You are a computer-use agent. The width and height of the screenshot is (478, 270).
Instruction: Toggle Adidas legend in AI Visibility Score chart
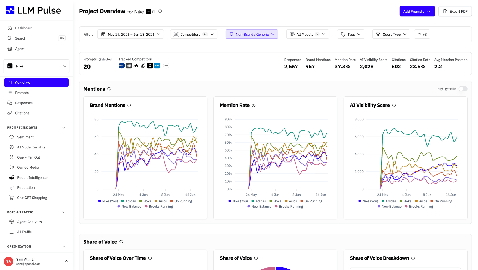click(389, 201)
